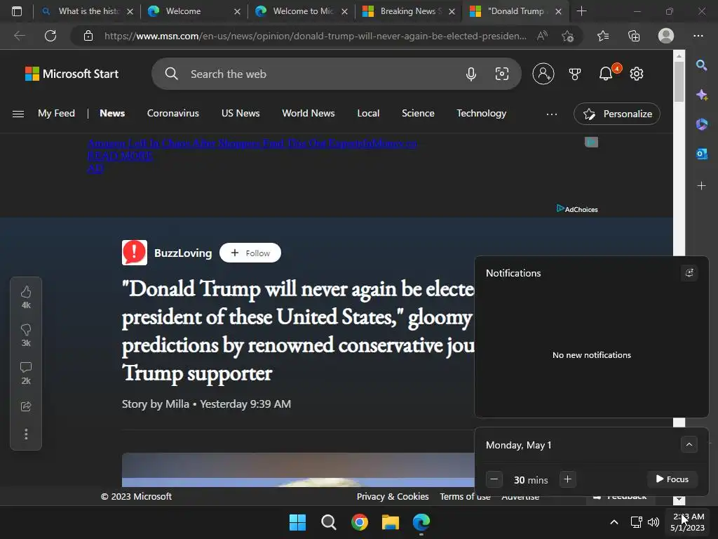Open the taskbar volume control
718x539 pixels.
[653, 522]
